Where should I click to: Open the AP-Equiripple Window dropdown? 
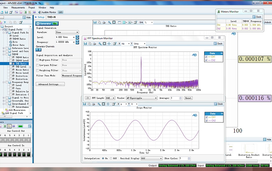coord(142,98)
